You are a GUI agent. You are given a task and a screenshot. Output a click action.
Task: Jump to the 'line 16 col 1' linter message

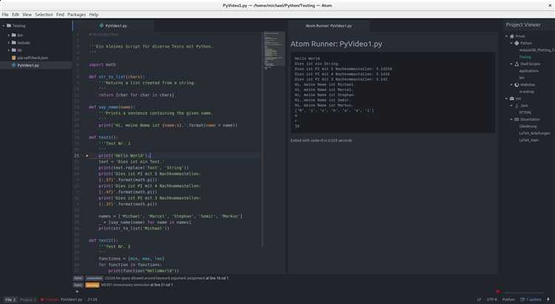pyautogui.click(x=217, y=278)
